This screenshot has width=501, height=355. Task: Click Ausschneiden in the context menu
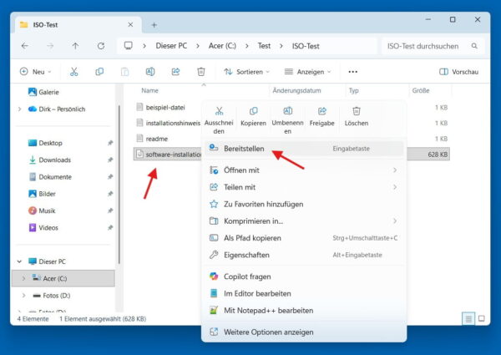point(219,120)
